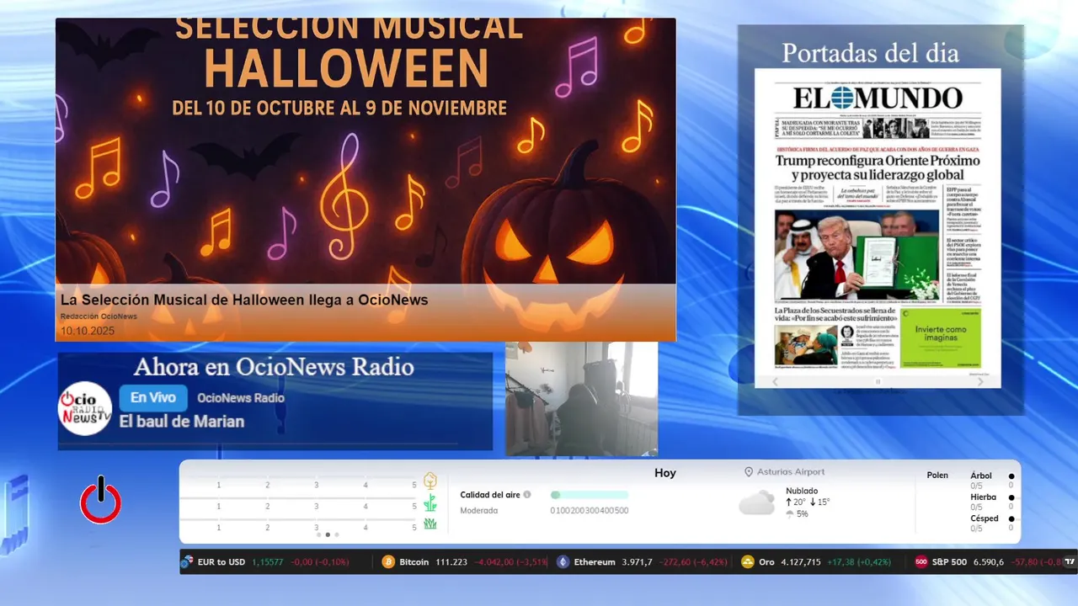Click the red power button icon
Viewport: 1078px width, 606px height.
[100, 501]
